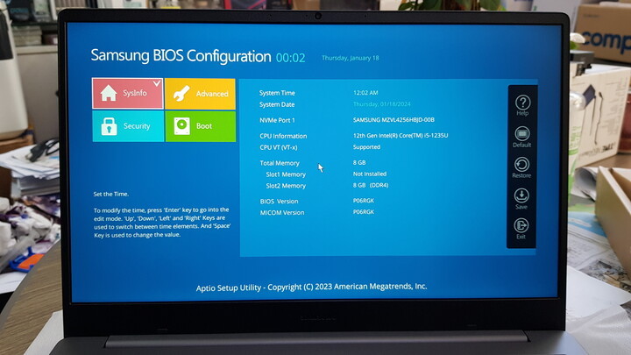The height and width of the screenshot is (355, 631).
Task: Click the 12th Gen Intel Core i5-1235U text
Action: click(401, 136)
